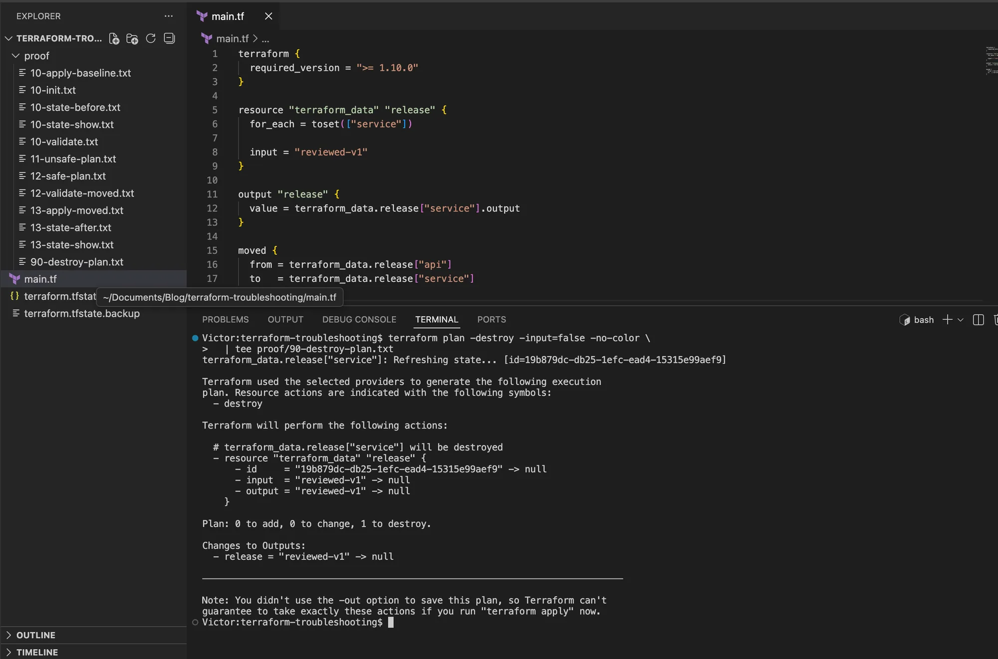Click the breadcrumb ellipsis after main.tf
Viewport: 998px width, 659px height.
tap(265, 38)
